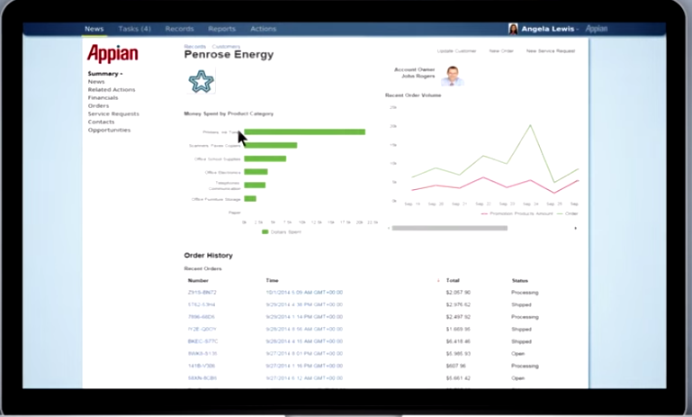Screen dimensions: 692x417
Task: Click the Total column sort arrow
Action: click(x=438, y=280)
